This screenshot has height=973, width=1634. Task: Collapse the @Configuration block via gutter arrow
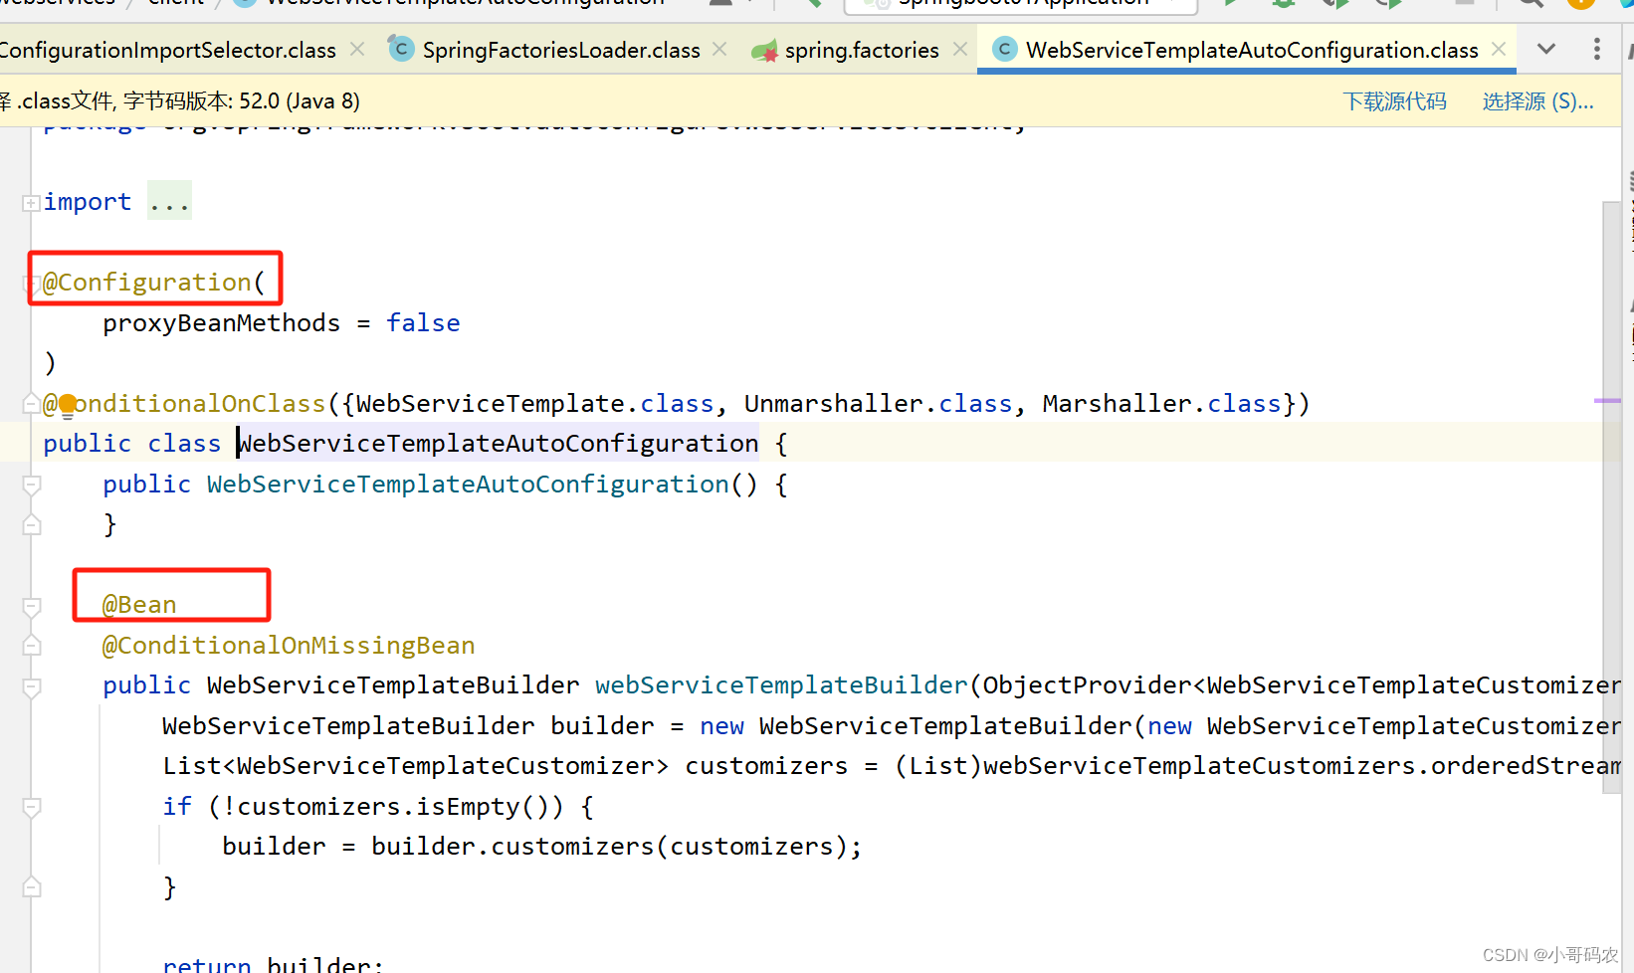[x=30, y=282]
